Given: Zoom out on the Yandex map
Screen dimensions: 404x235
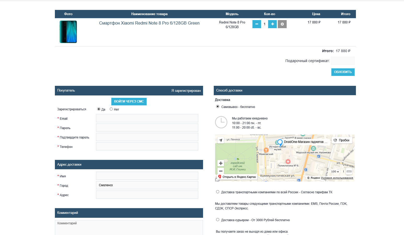Looking at the screenshot, I should tap(221, 171).
